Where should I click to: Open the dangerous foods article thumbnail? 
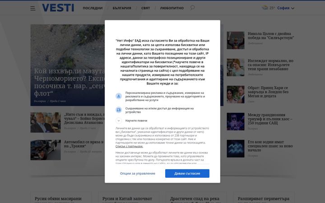(x=236, y=67)
